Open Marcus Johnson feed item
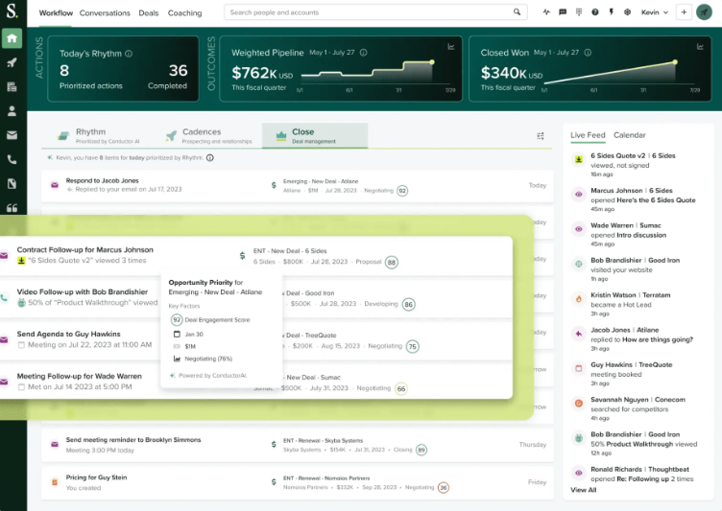The height and width of the screenshot is (511, 722). (x=638, y=199)
